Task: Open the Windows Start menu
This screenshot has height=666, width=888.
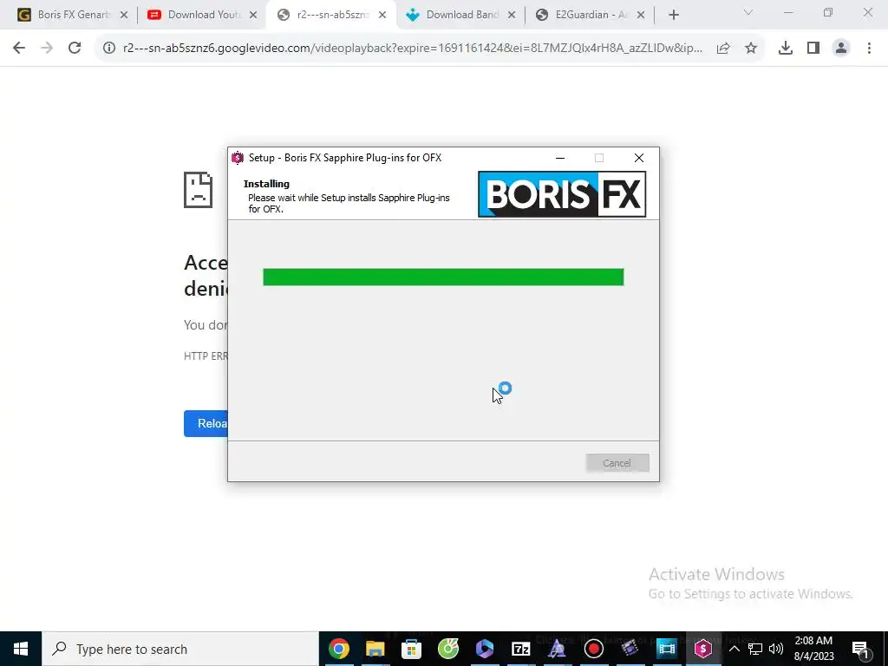Action: (x=21, y=649)
